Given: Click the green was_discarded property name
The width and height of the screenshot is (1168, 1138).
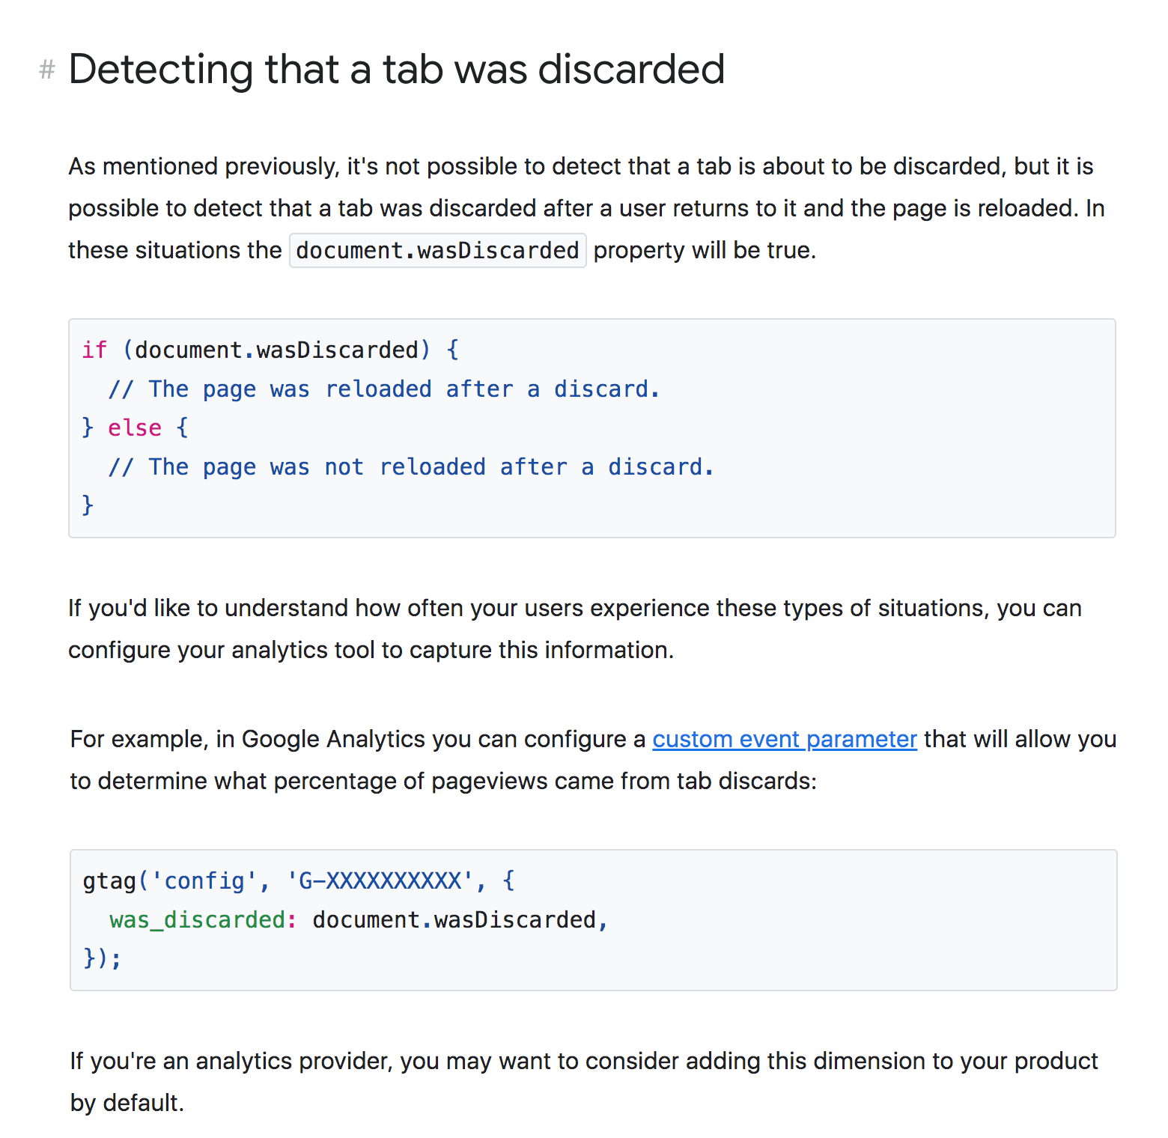Looking at the screenshot, I should [198, 919].
